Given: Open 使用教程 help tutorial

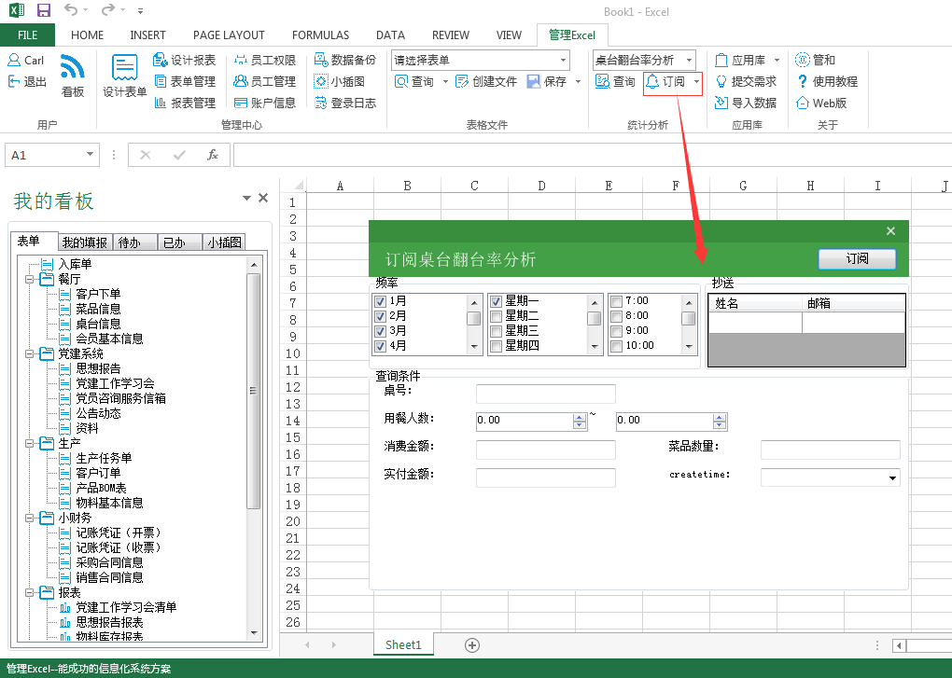Looking at the screenshot, I should (827, 81).
